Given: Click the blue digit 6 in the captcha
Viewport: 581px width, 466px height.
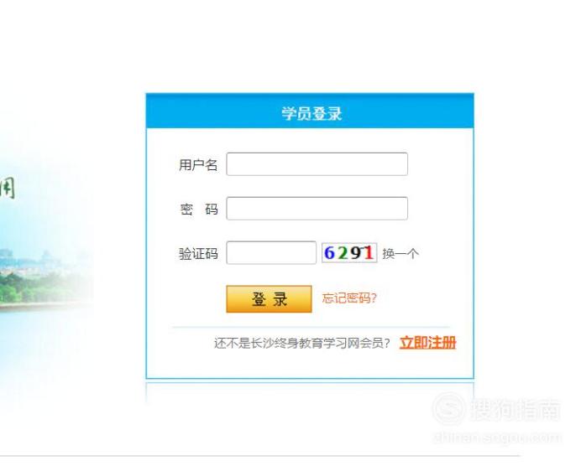Looking at the screenshot, I should pos(329,253).
